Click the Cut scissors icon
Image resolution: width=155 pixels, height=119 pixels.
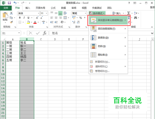[11, 13]
